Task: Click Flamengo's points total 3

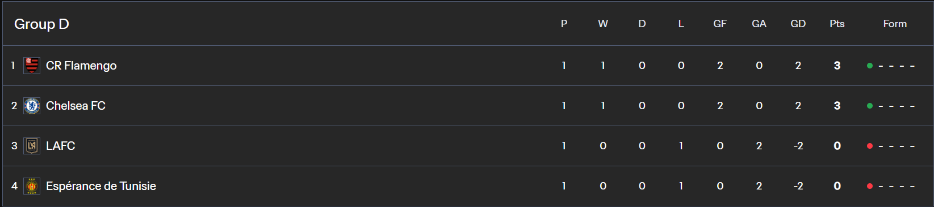Action: point(837,66)
